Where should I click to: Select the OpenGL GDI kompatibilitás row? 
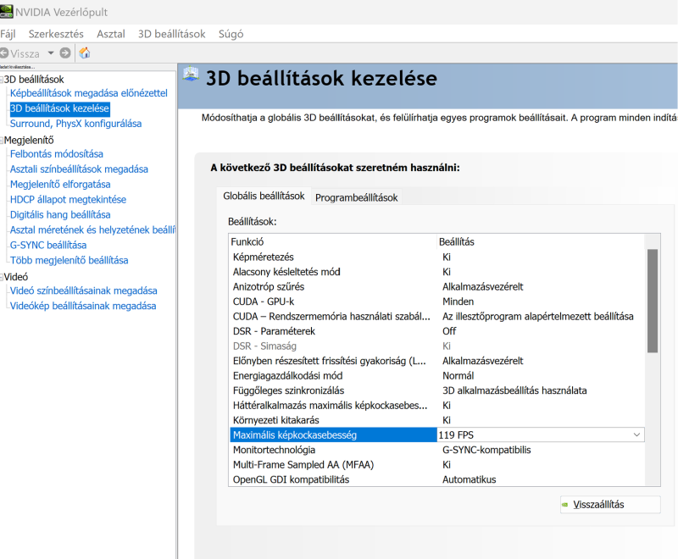point(436,479)
